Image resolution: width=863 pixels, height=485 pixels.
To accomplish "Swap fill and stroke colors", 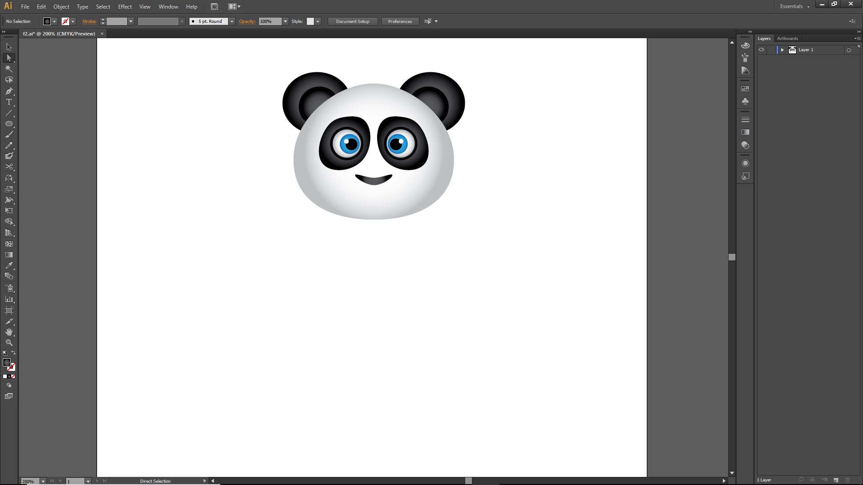I will [13, 353].
